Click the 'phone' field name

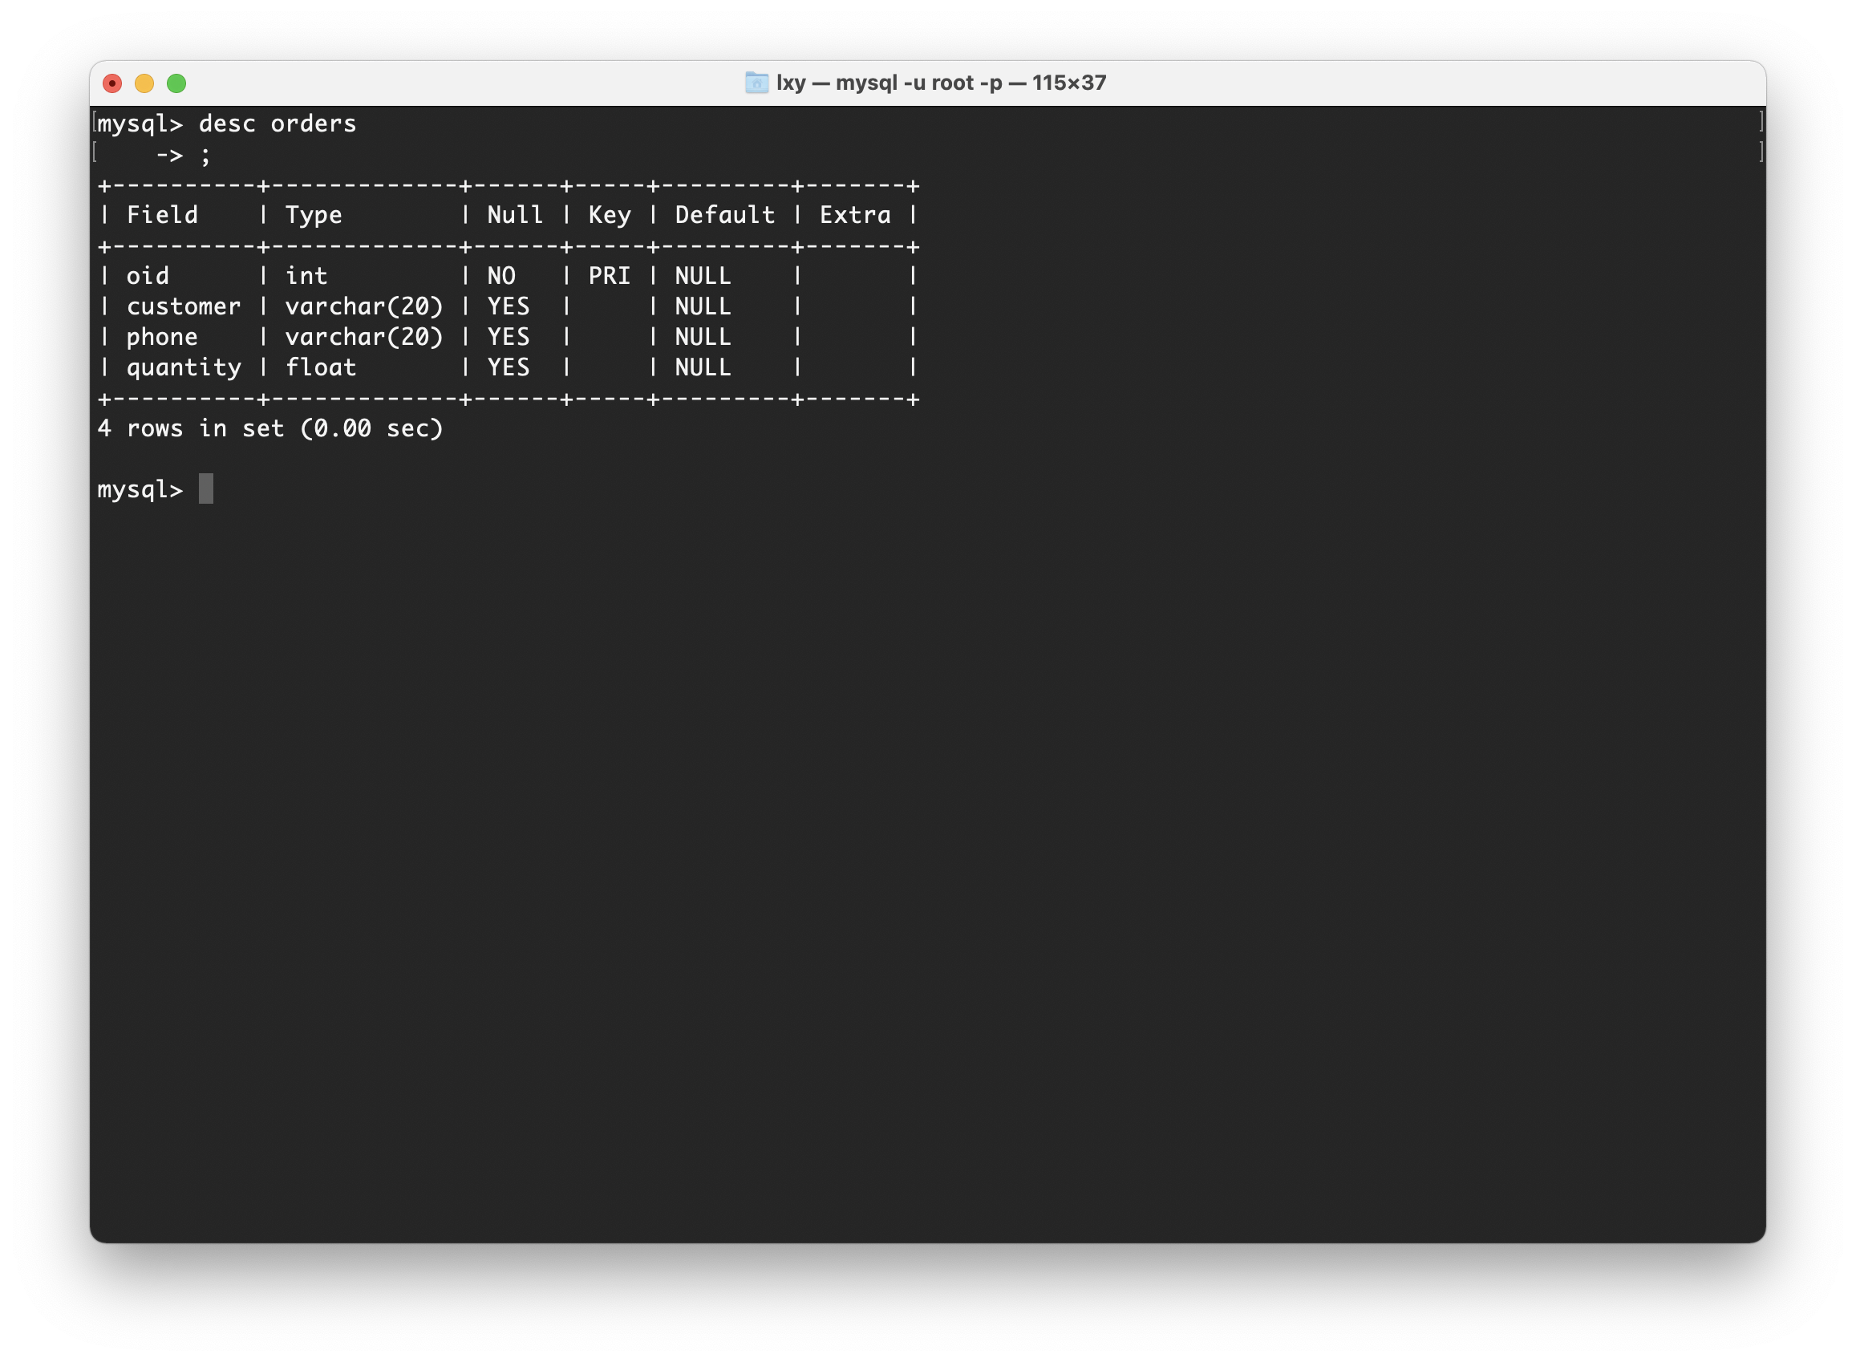point(161,337)
